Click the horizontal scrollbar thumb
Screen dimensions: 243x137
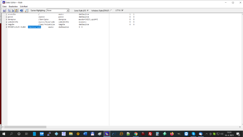(x=25, y=127)
